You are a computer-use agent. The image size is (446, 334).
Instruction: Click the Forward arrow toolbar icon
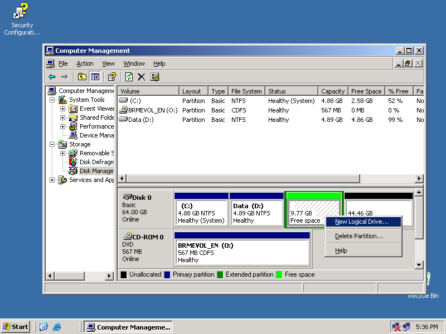[x=65, y=77]
